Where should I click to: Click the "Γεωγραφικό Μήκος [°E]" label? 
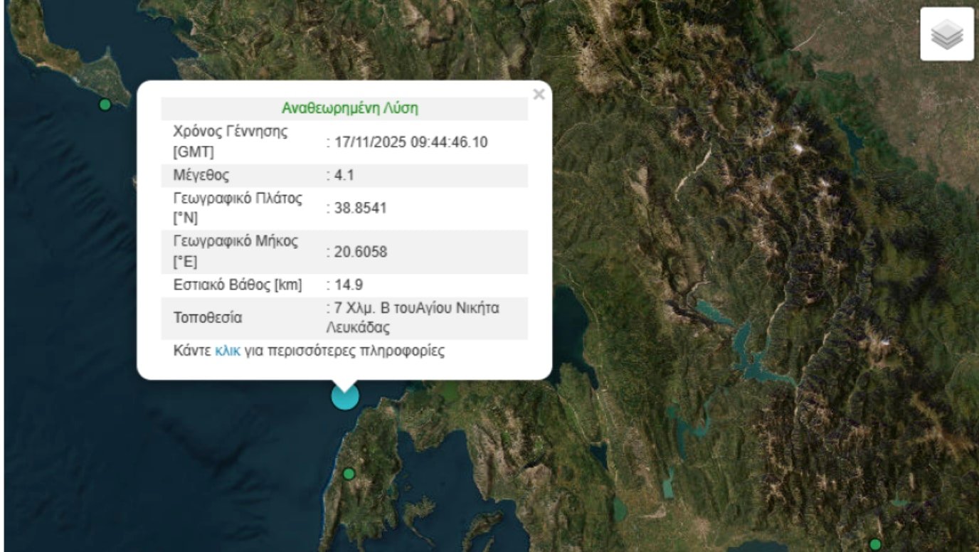click(x=236, y=251)
